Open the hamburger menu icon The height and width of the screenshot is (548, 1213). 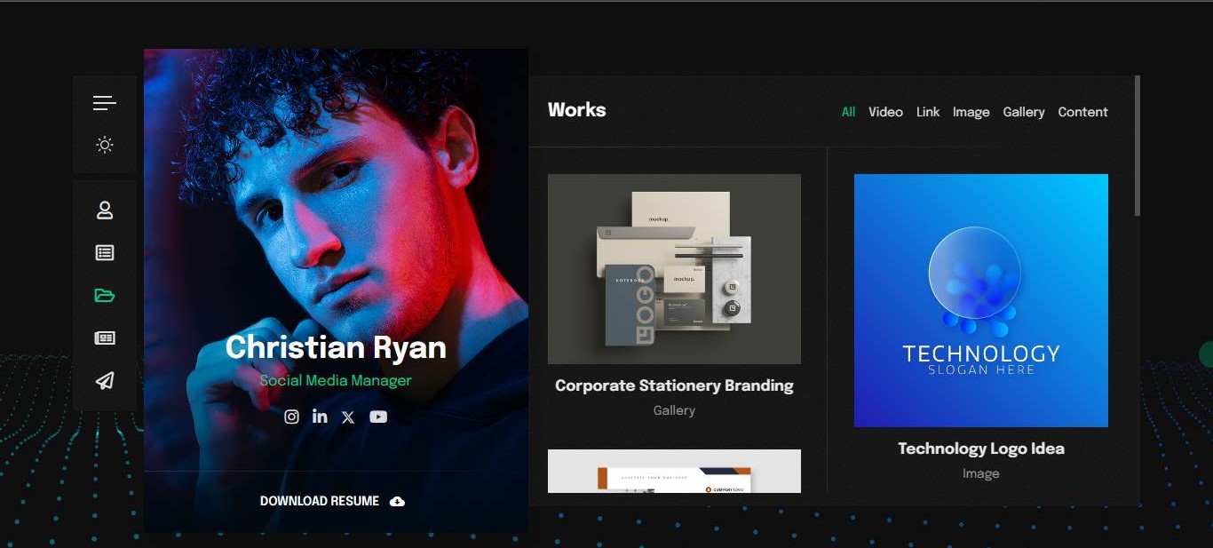tap(105, 103)
